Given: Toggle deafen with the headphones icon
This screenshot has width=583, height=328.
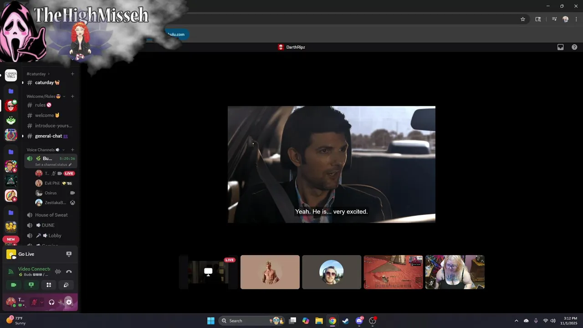Looking at the screenshot, I should pyautogui.click(x=51, y=302).
